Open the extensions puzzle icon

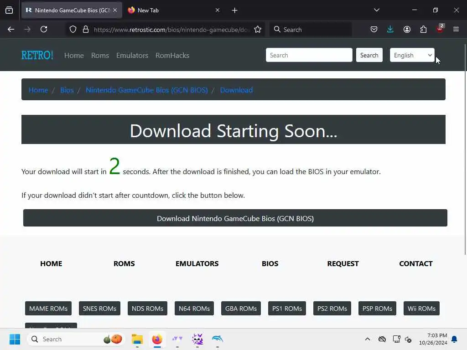tap(423, 29)
